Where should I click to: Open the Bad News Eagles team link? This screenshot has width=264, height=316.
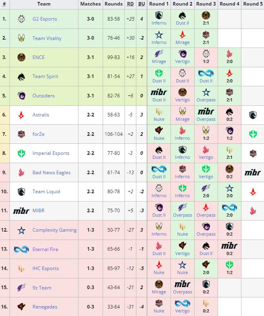pyautogui.click(x=52, y=173)
